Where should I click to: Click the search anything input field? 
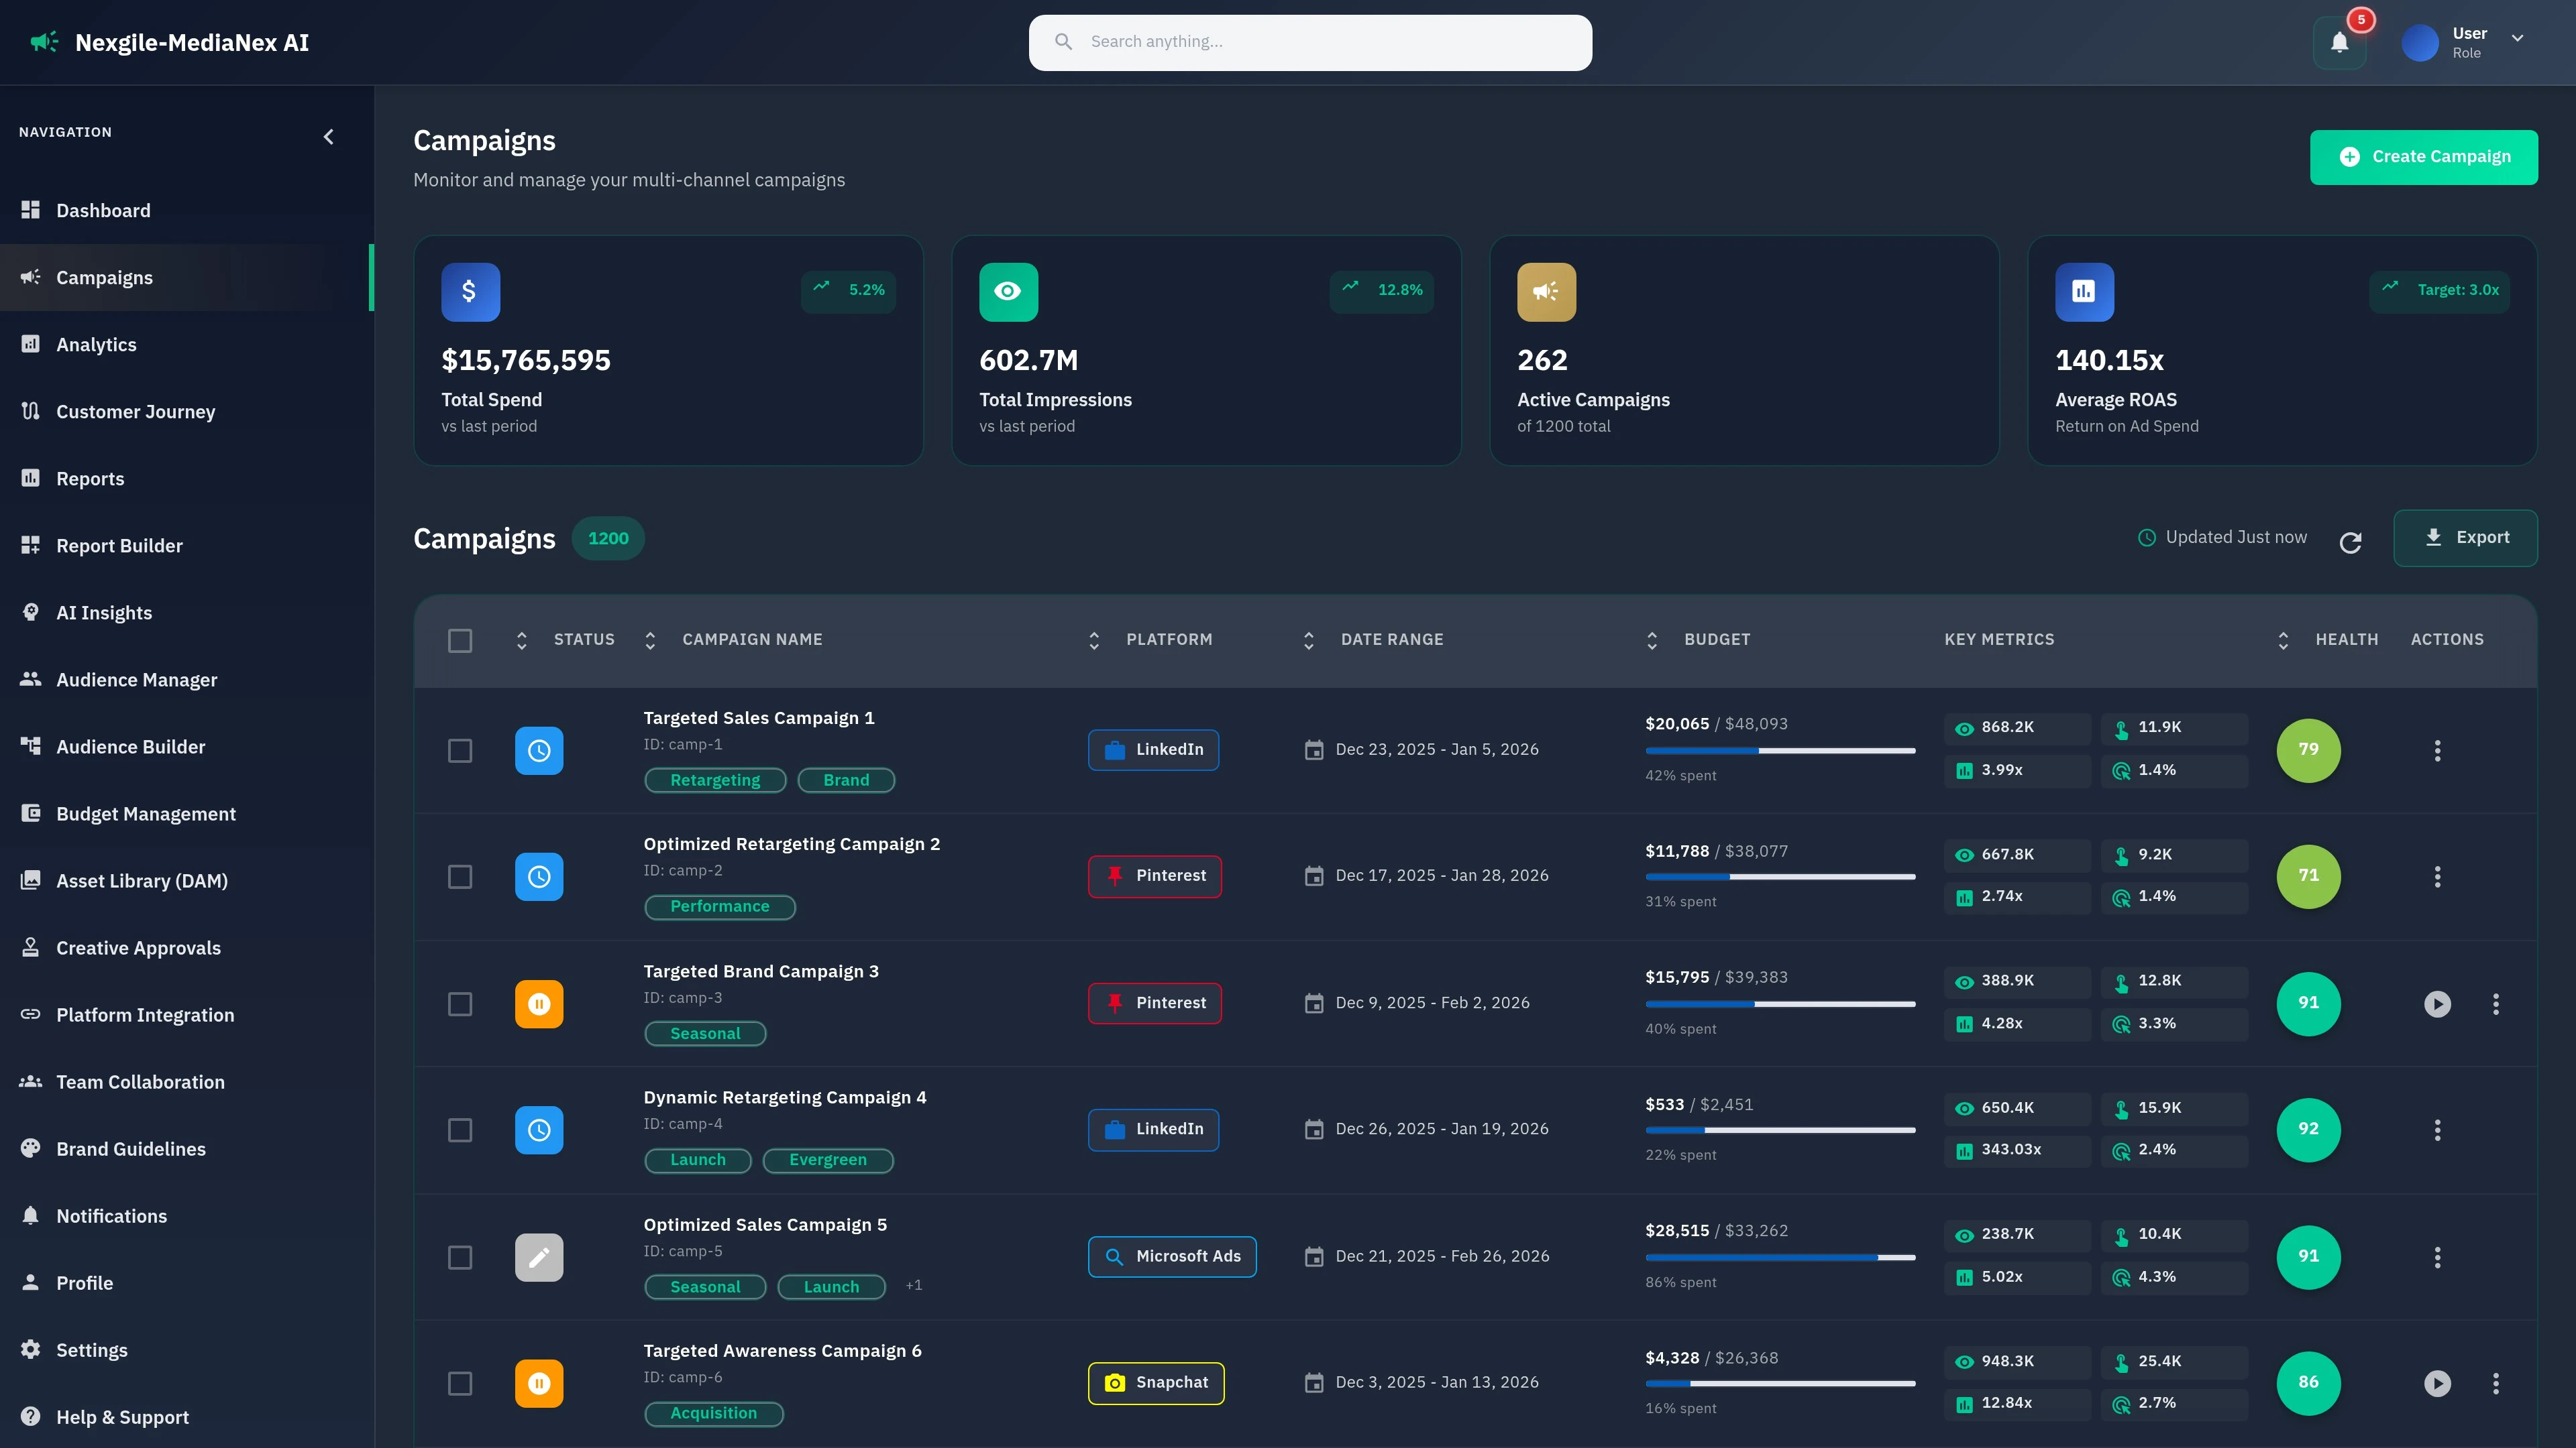pyautogui.click(x=1310, y=42)
